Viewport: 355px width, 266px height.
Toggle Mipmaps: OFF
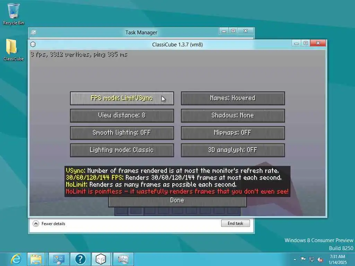click(233, 133)
